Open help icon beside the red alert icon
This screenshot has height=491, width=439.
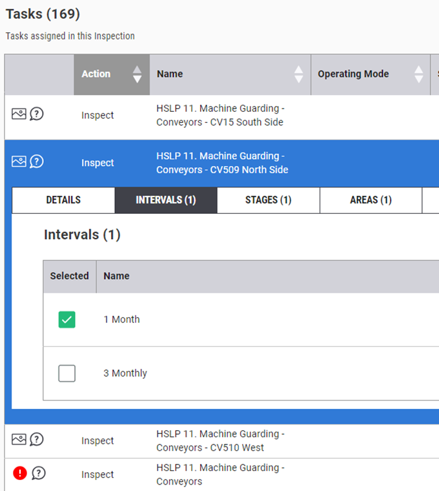39,474
